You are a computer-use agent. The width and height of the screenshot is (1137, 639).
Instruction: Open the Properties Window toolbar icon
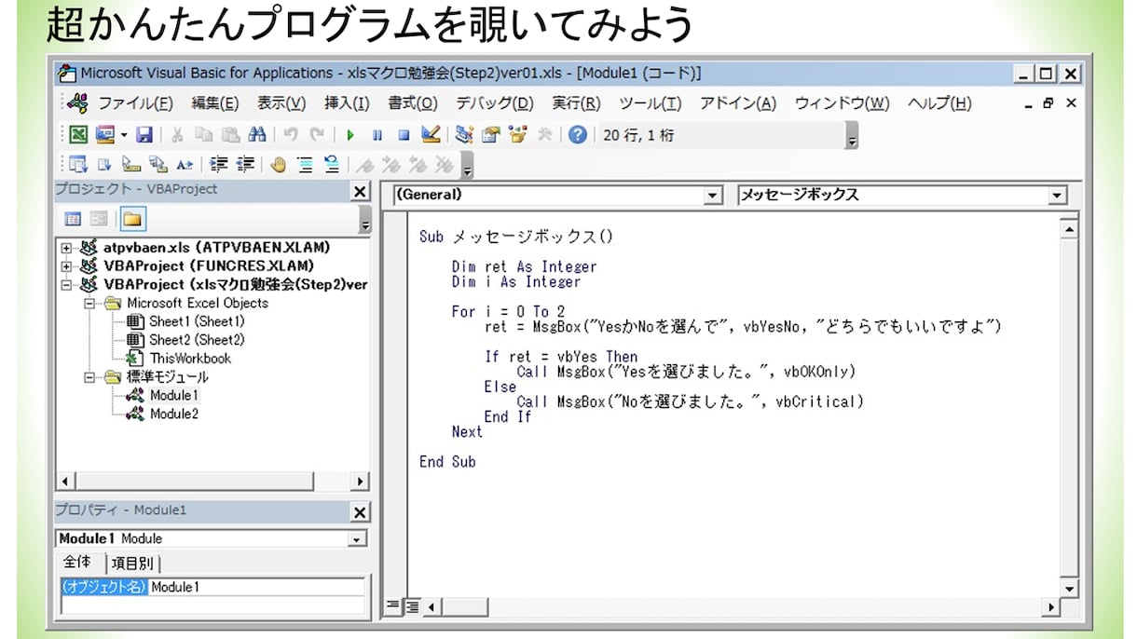tap(490, 135)
